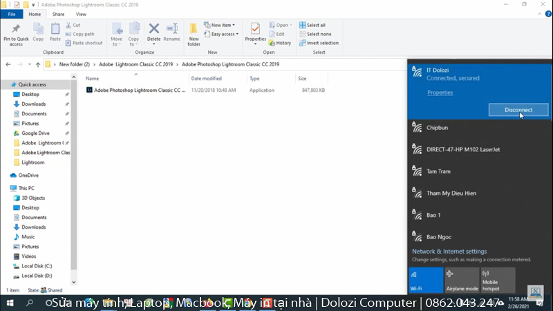The width and height of the screenshot is (553, 311).
Task: Click the Paste icon in Clipboard group
Action: [55, 31]
